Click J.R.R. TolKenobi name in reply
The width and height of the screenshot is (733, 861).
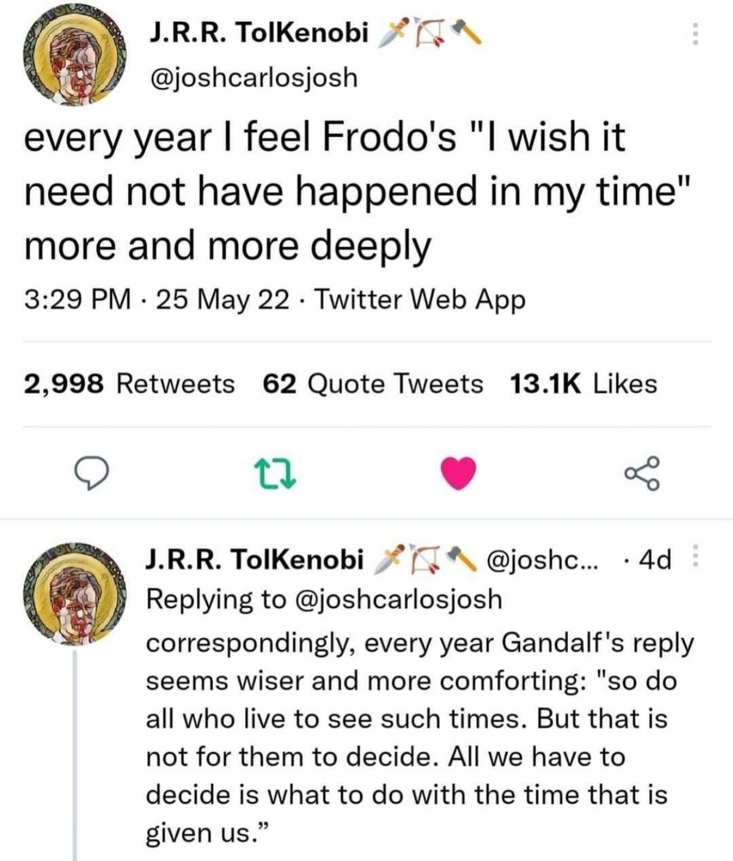[254, 558]
